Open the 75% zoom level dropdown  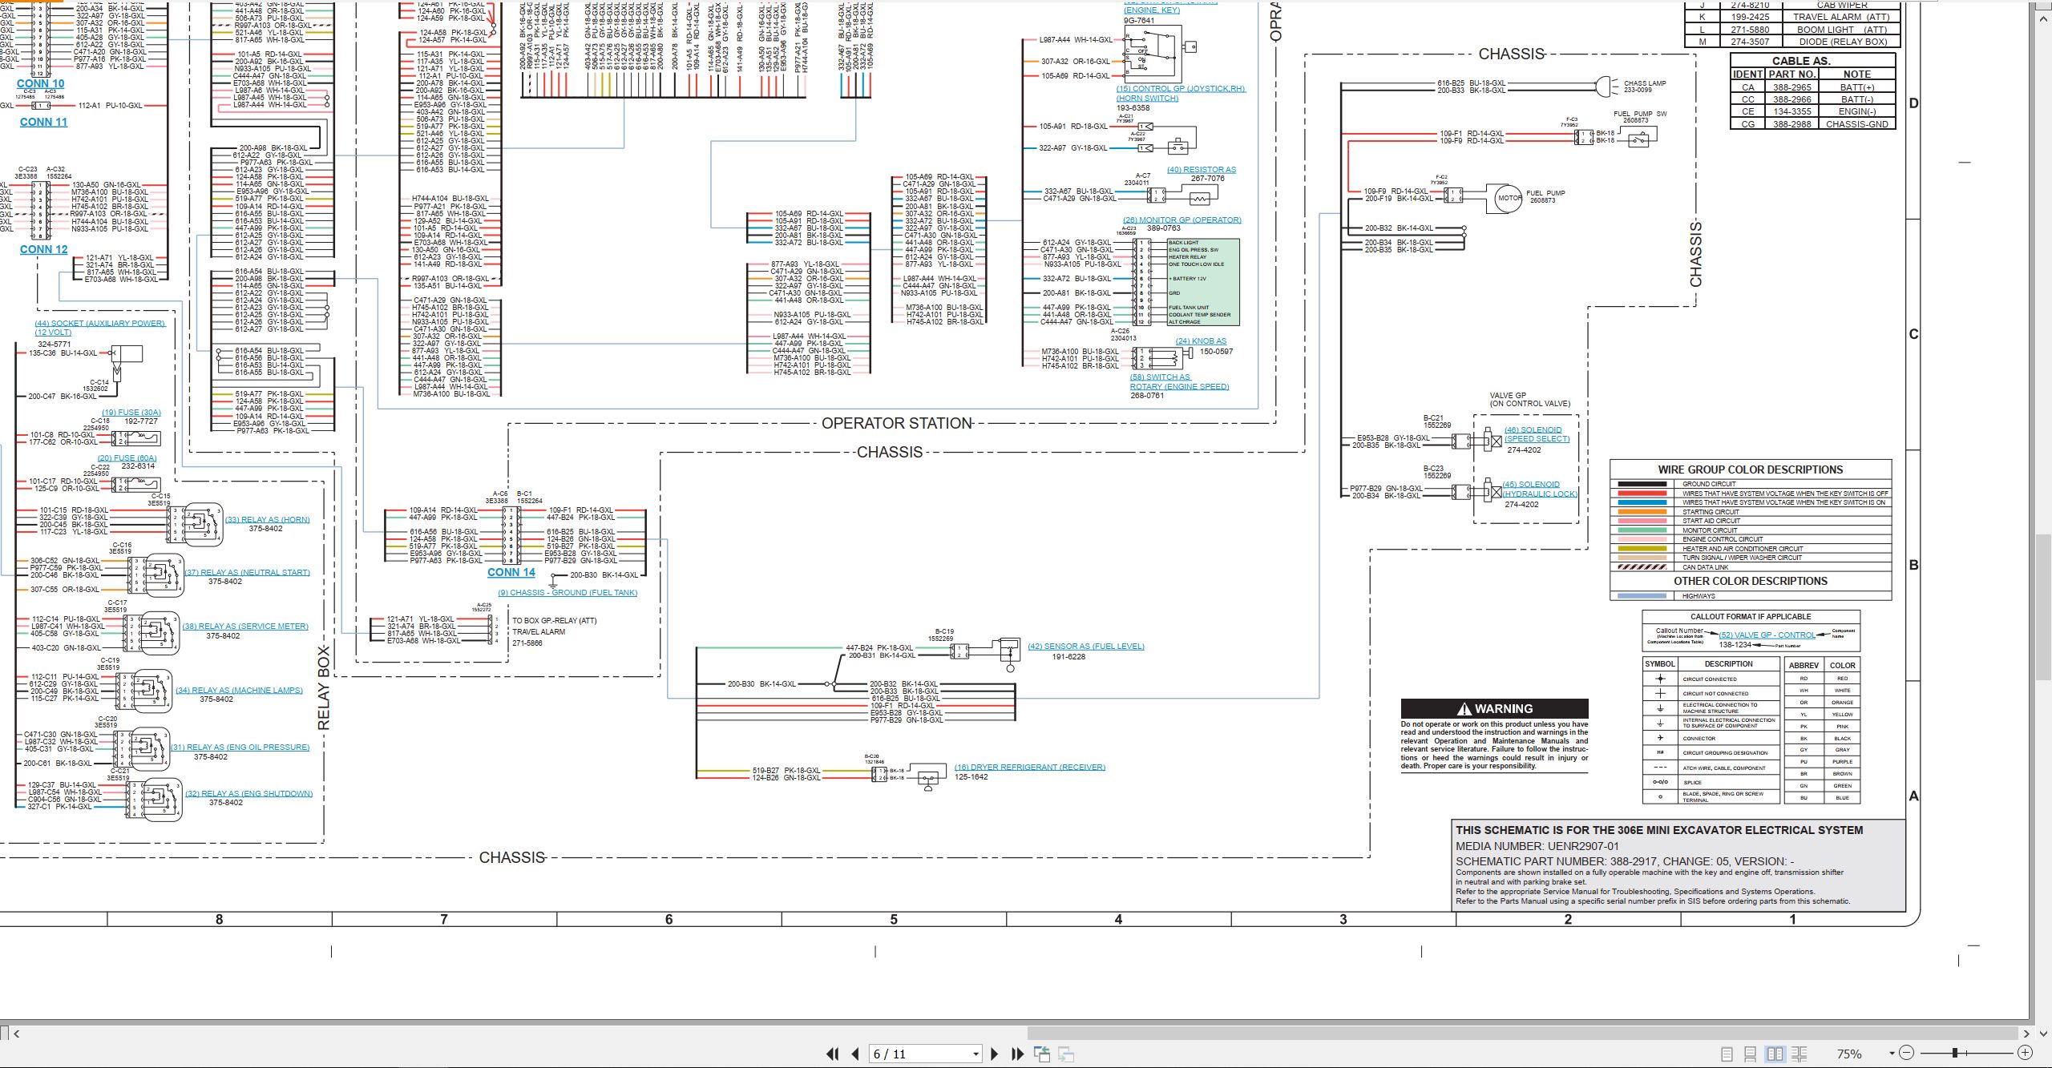tap(1892, 1054)
